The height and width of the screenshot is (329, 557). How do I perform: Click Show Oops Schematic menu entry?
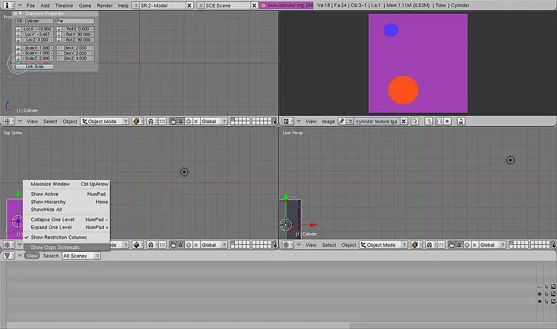tap(56, 247)
